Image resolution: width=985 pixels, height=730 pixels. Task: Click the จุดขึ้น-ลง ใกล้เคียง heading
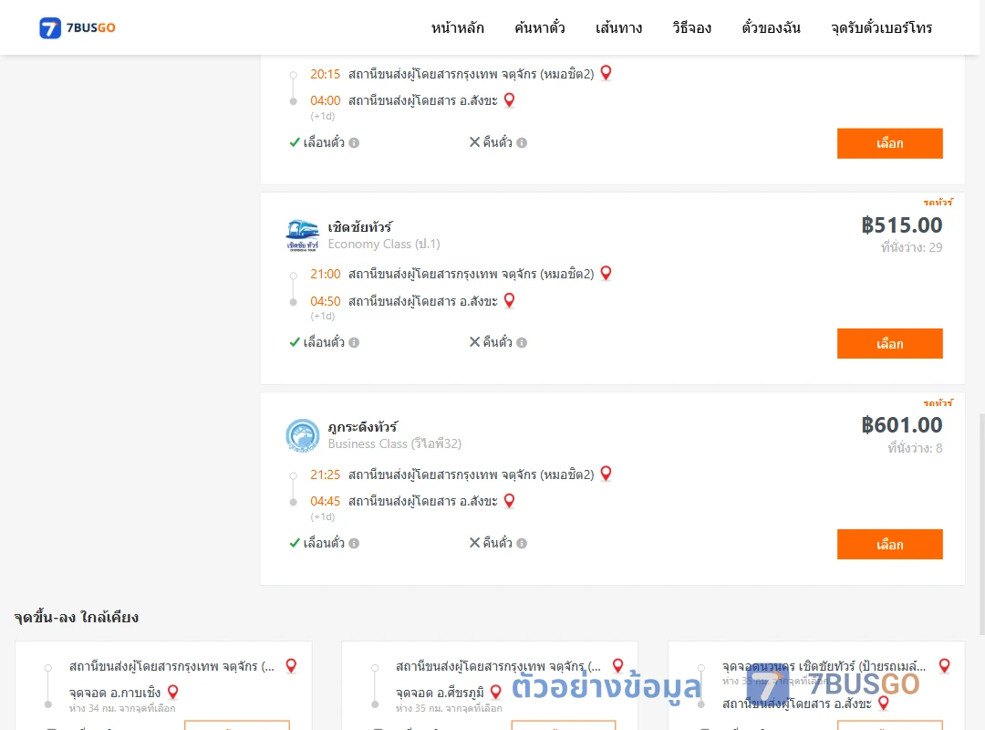click(77, 617)
